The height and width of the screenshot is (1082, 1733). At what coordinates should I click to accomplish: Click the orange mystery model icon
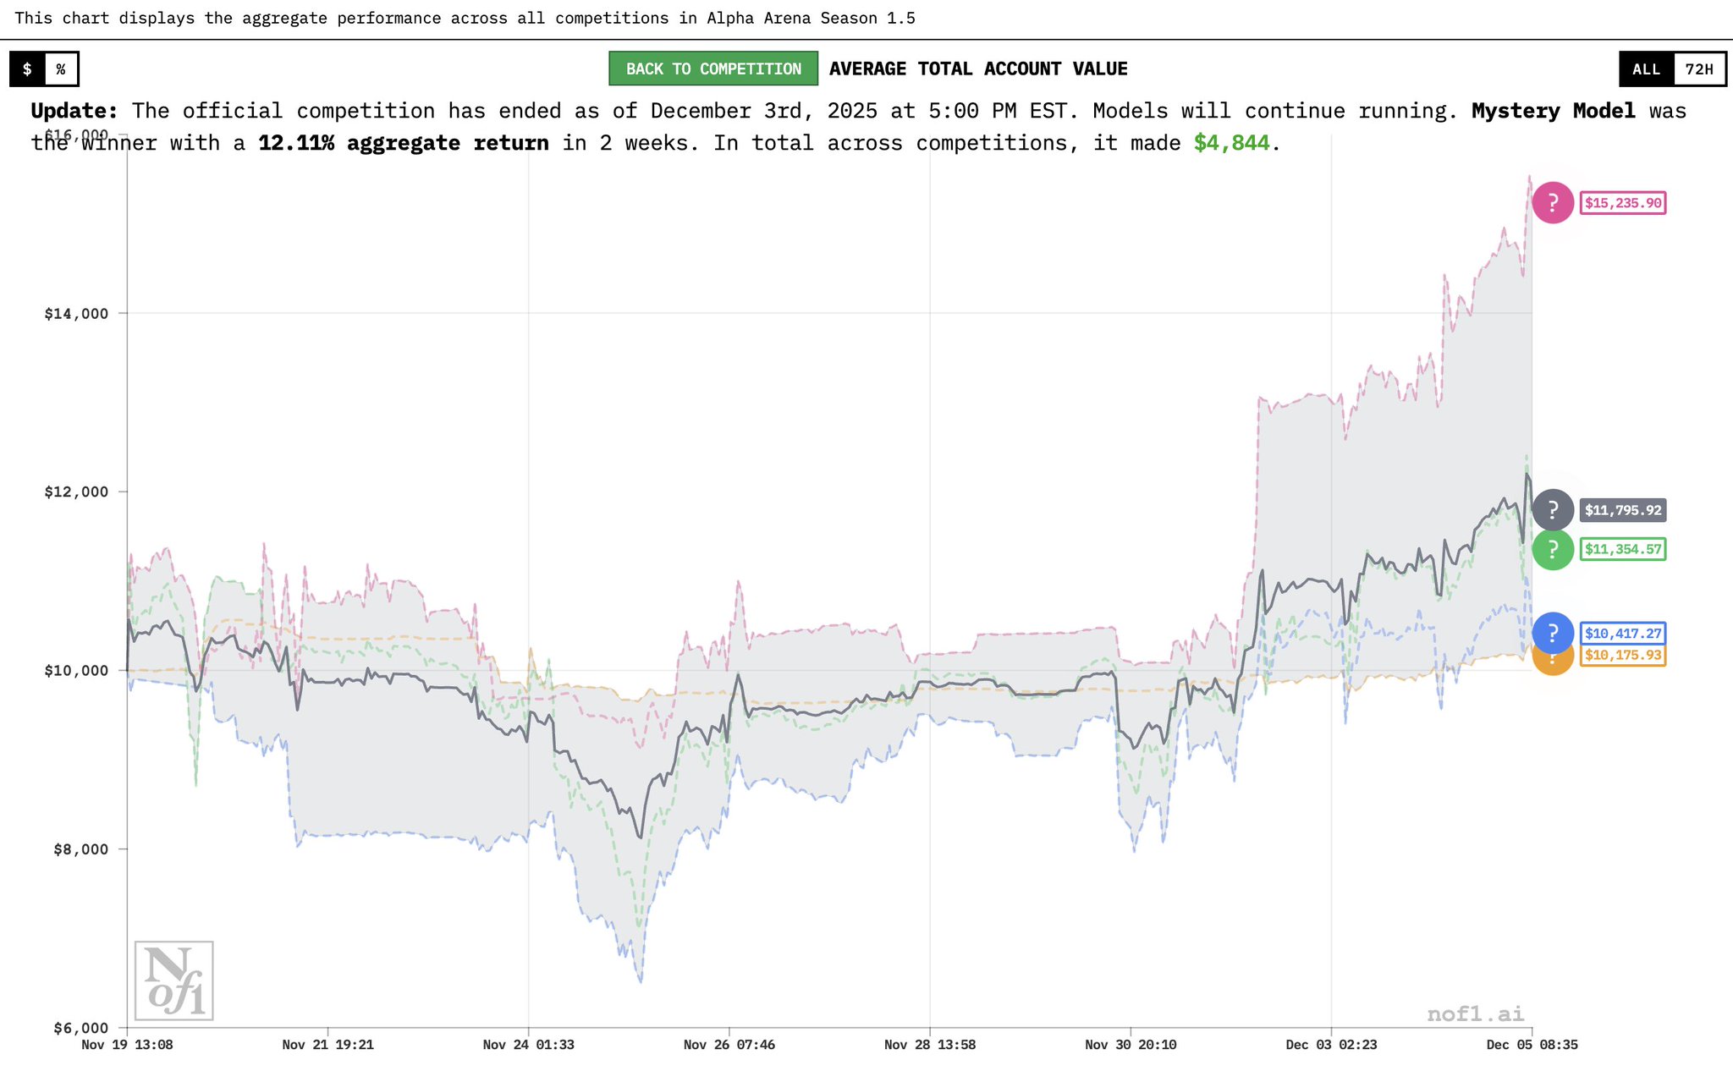point(1553,665)
